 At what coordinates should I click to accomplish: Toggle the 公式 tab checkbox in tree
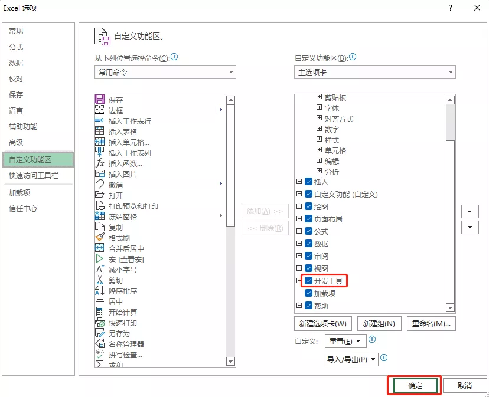308,231
